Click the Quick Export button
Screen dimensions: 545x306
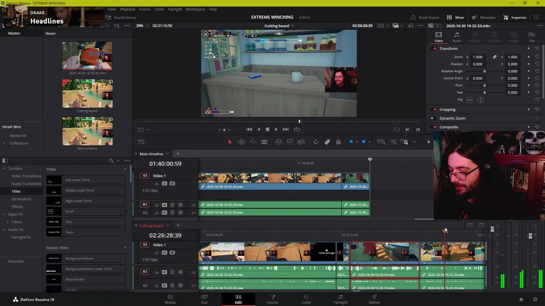(425, 17)
